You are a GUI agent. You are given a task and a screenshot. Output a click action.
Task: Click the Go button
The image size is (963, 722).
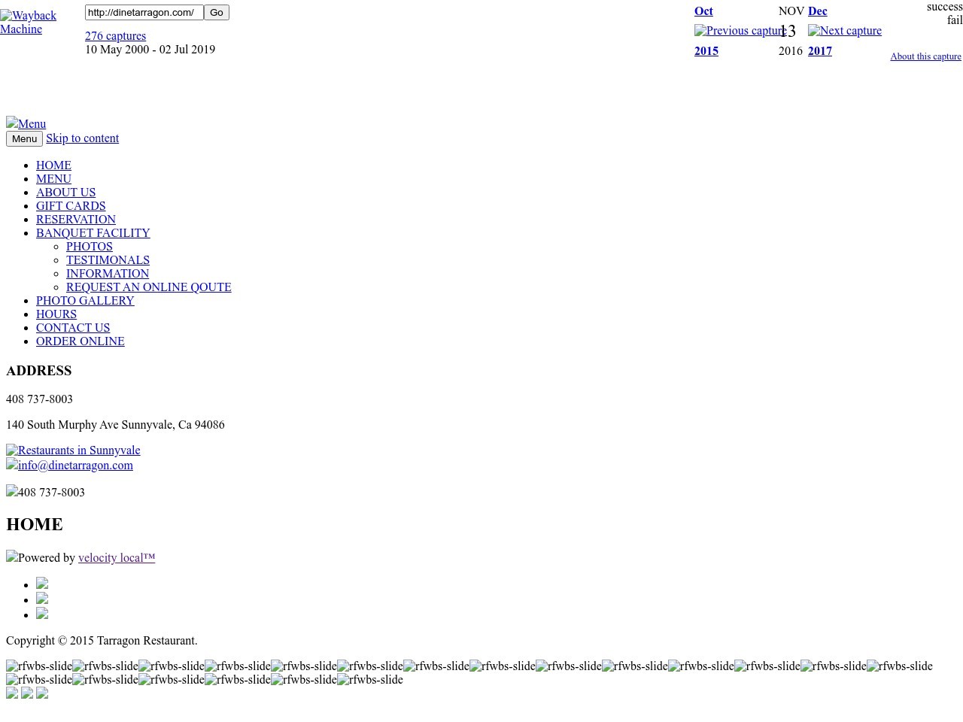pyautogui.click(x=217, y=13)
